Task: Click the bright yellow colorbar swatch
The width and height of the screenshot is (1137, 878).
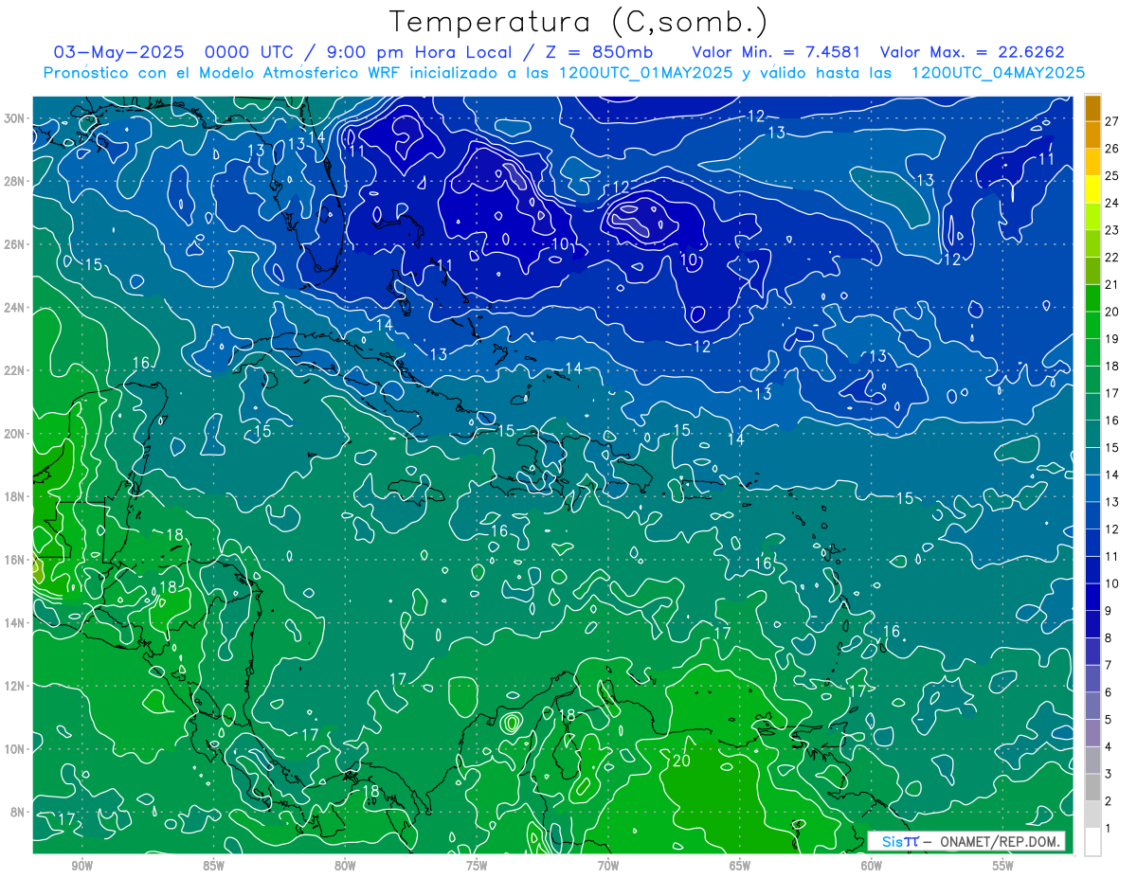Action: pyautogui.click(x=1092, y=189)
